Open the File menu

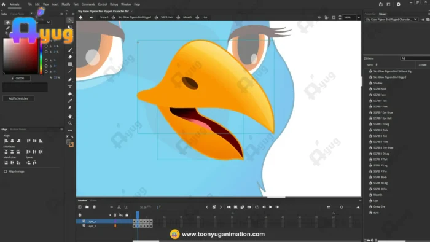[x=29, y=4]
